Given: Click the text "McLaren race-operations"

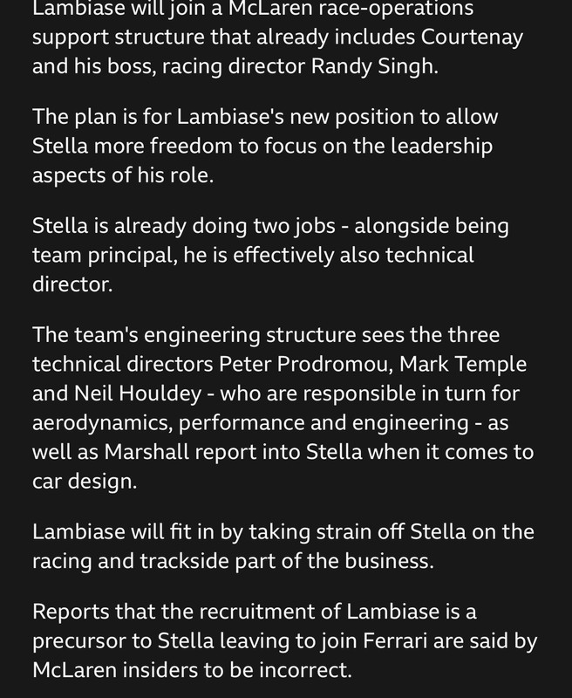Looking at the screenshot, I should tap(351, 9).
